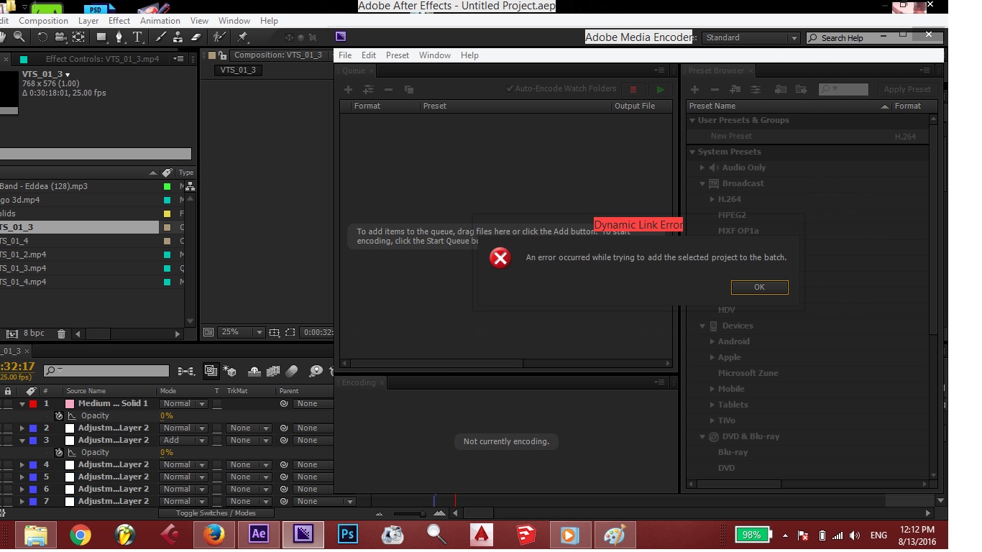Toggle lock switch for layer 5

(8, 477)
